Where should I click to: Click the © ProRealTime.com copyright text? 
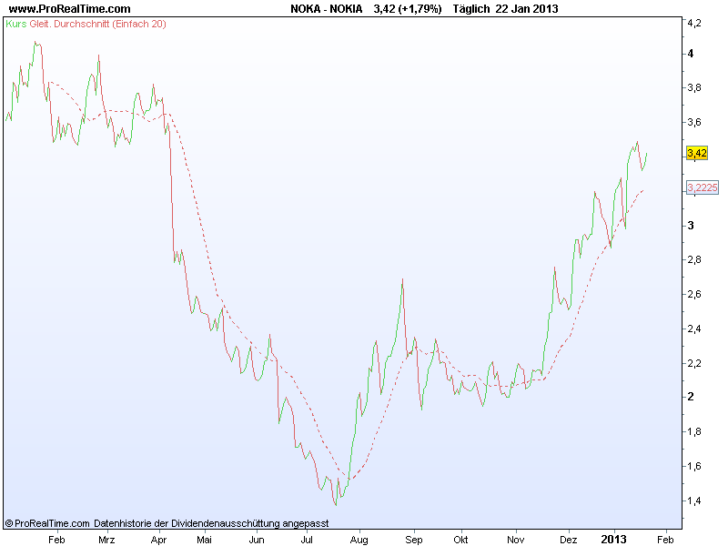click(x=47, y=523)
